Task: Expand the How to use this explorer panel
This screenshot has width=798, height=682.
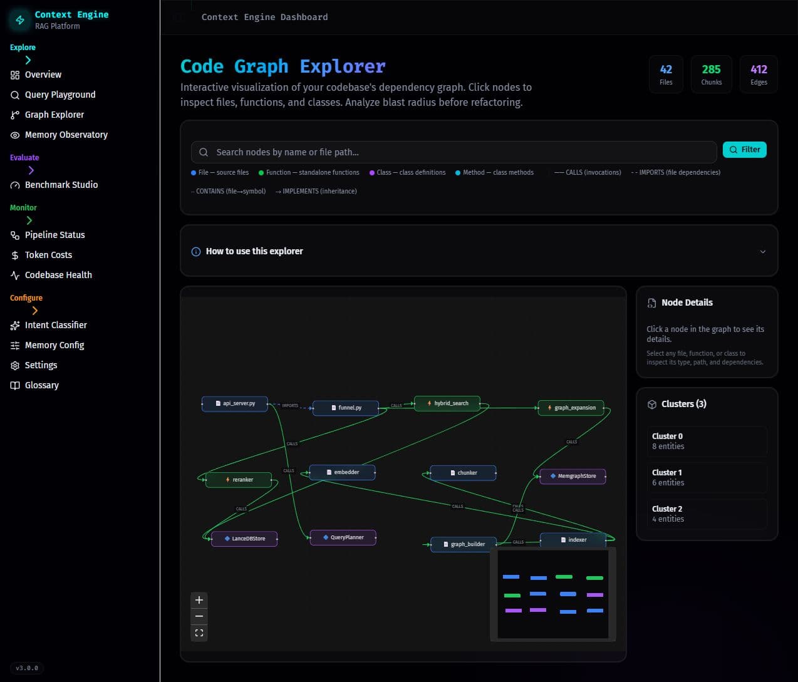Action: coord(479,251)
